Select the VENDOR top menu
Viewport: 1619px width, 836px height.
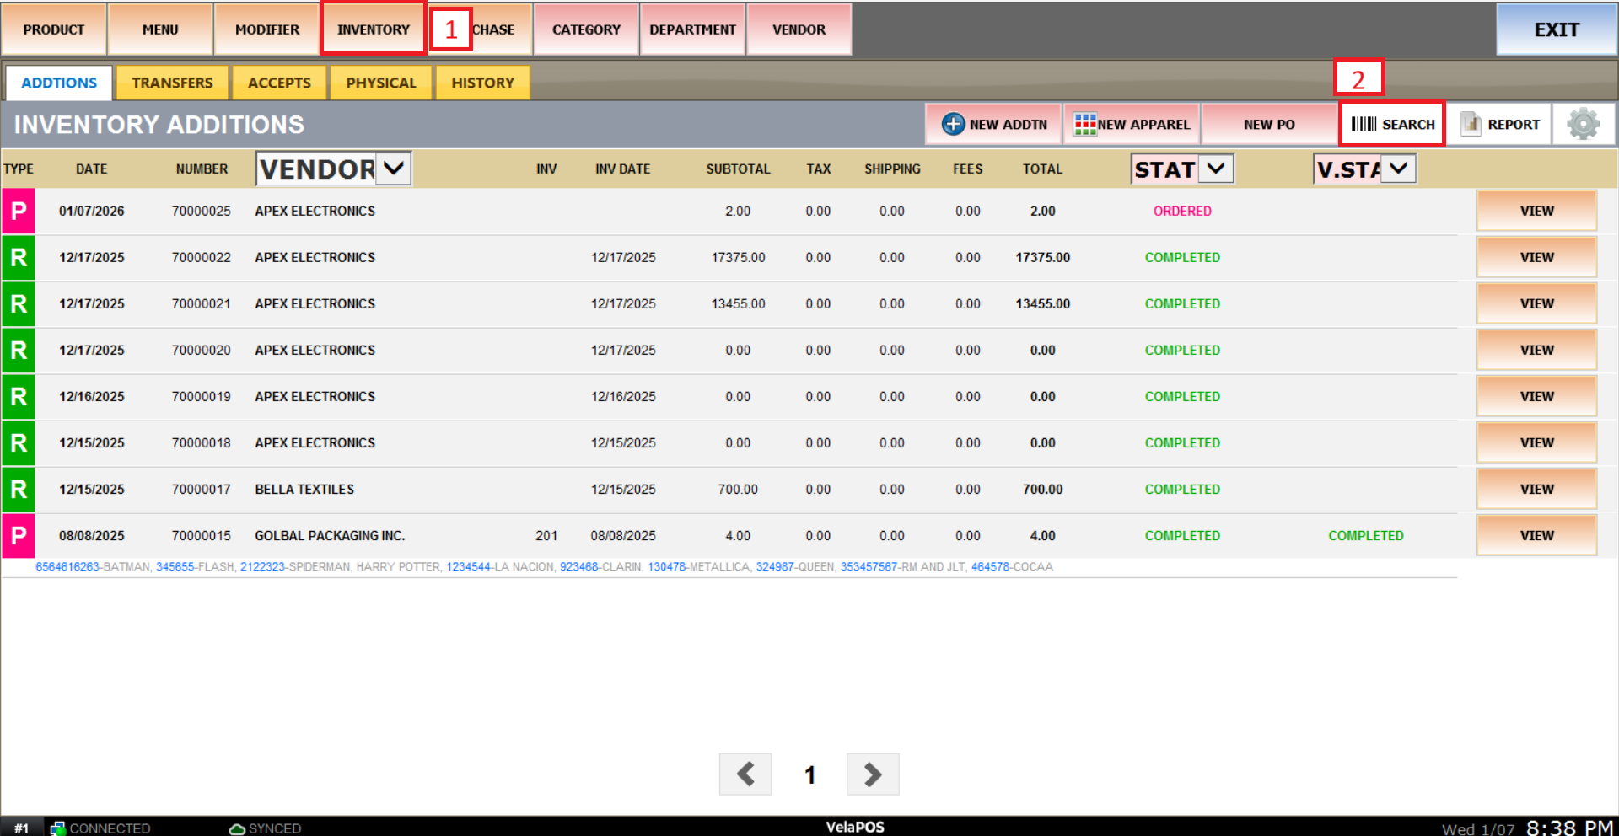(x=799, y=29)
